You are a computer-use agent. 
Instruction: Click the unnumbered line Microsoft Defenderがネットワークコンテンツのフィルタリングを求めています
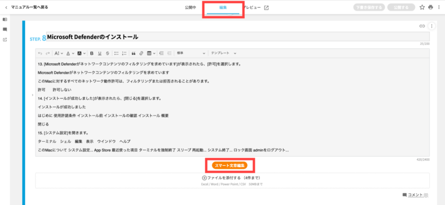click(x=103, y=73)
